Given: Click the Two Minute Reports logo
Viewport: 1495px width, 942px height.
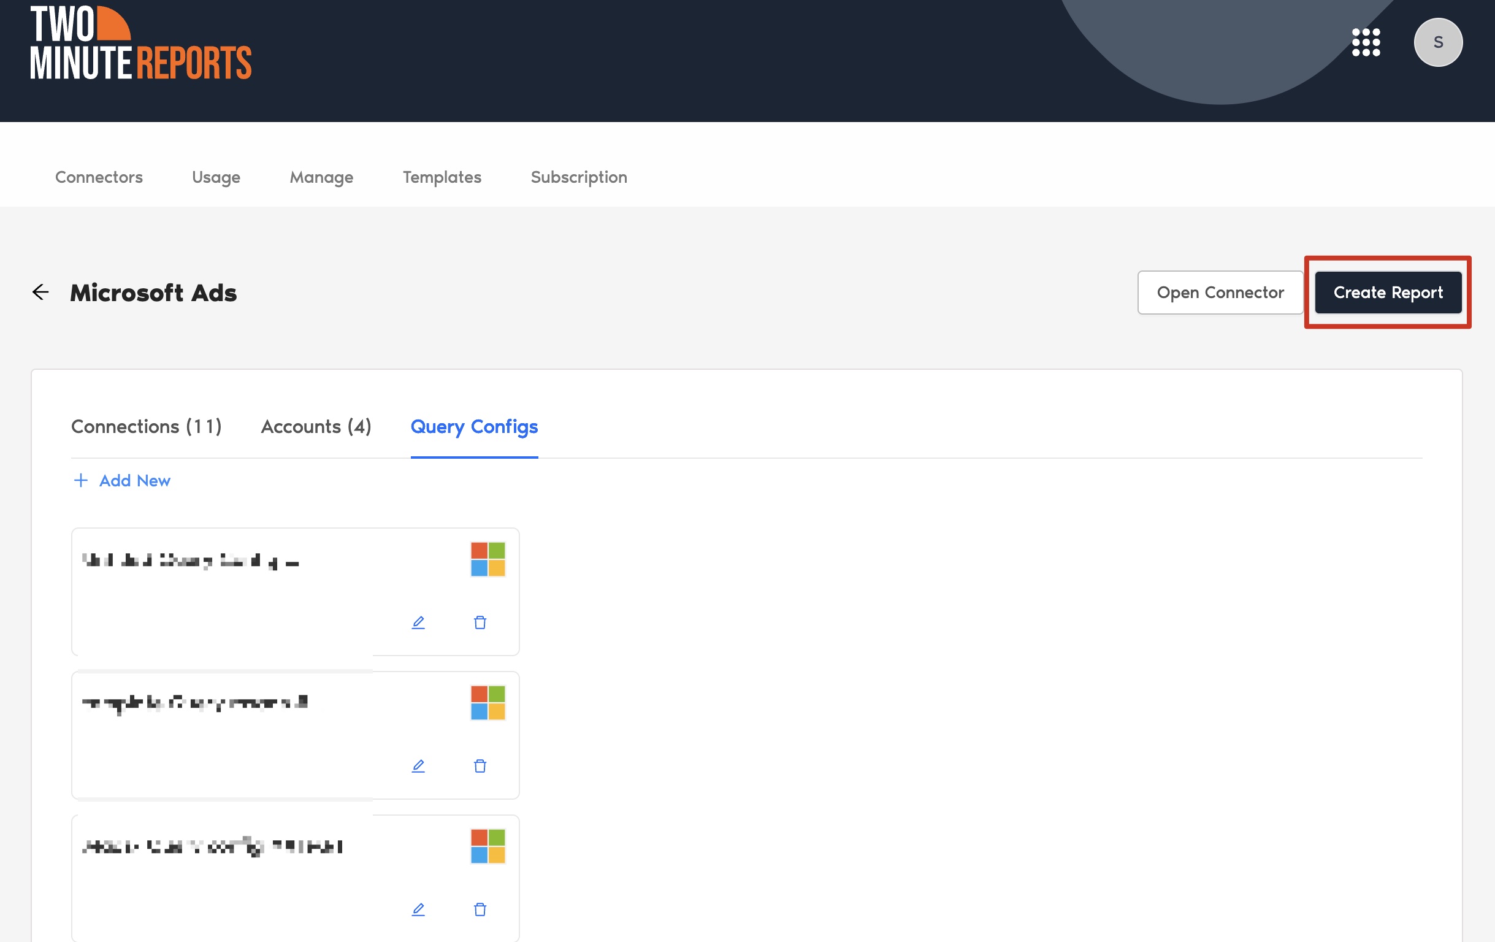Looking at the screenshot, I should (141, 43).
